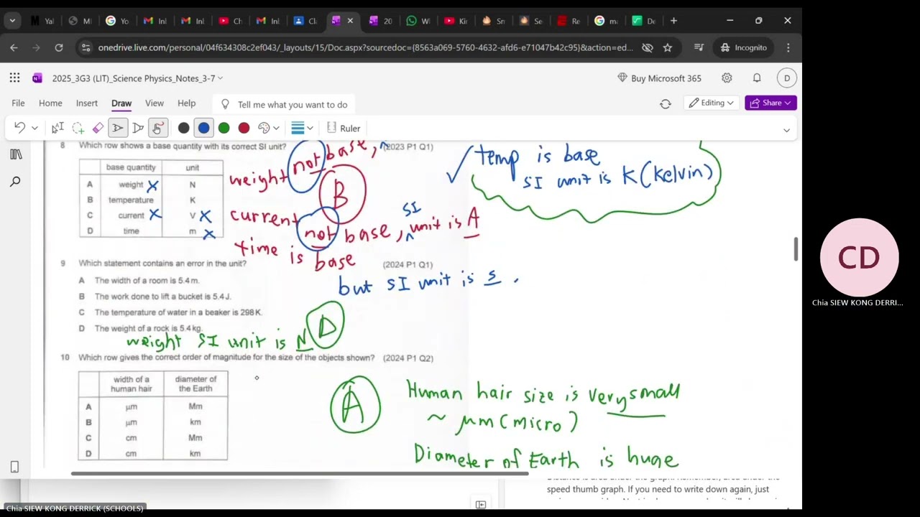Open the File menu
The image size is (920, 517).
point(18,103)
